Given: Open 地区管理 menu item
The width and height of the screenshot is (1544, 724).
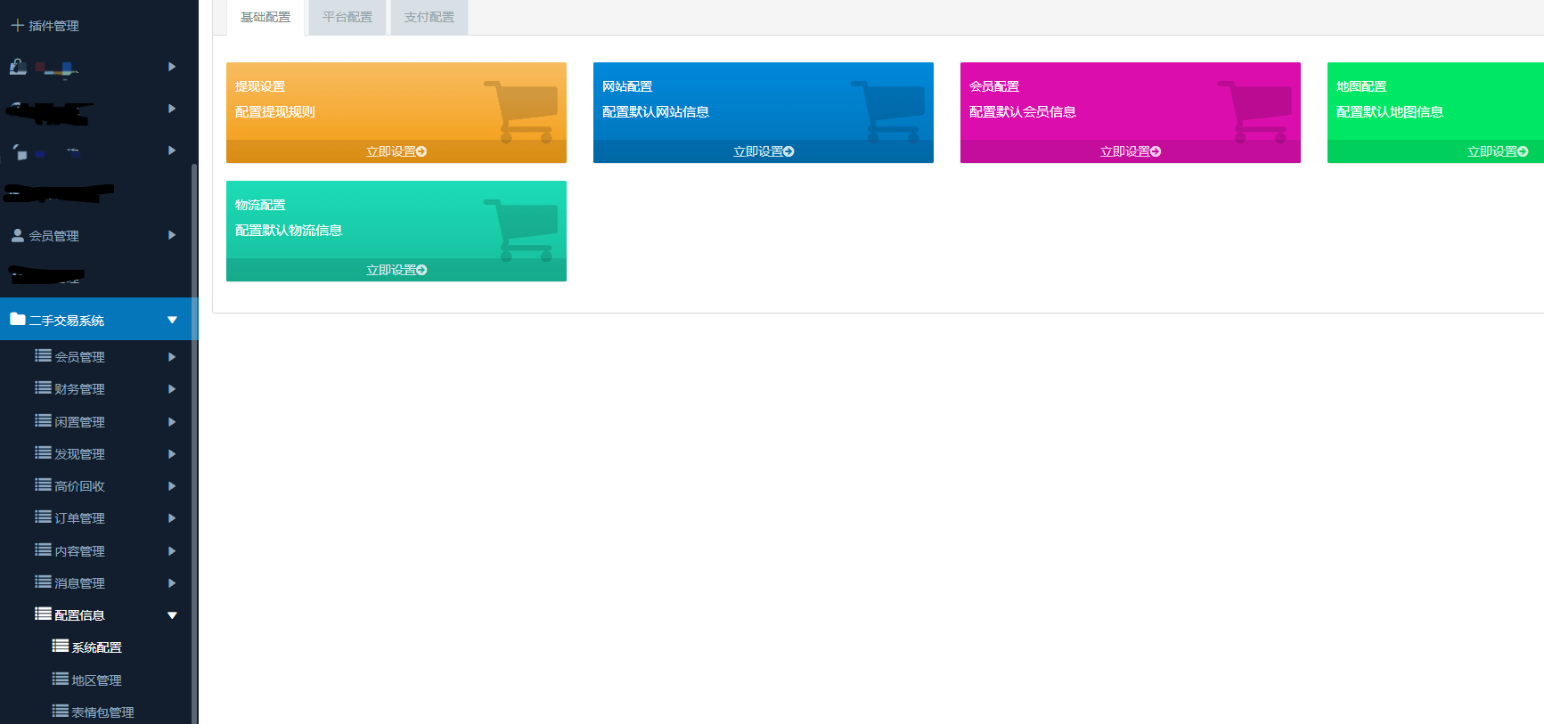Looking at the screenshot, I should (x=96, y=680).
